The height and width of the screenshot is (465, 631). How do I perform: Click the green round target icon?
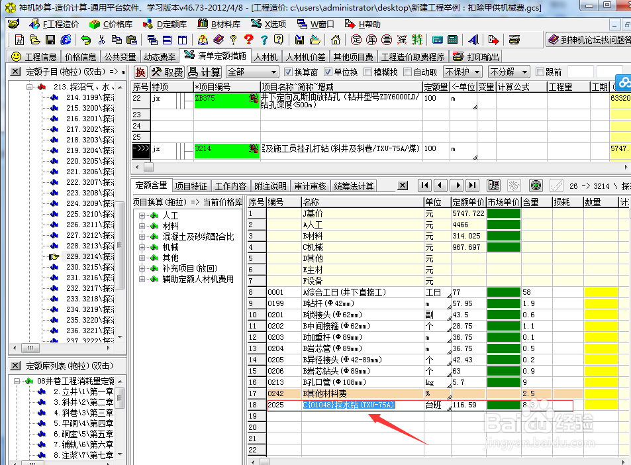(x=536, y=185)
